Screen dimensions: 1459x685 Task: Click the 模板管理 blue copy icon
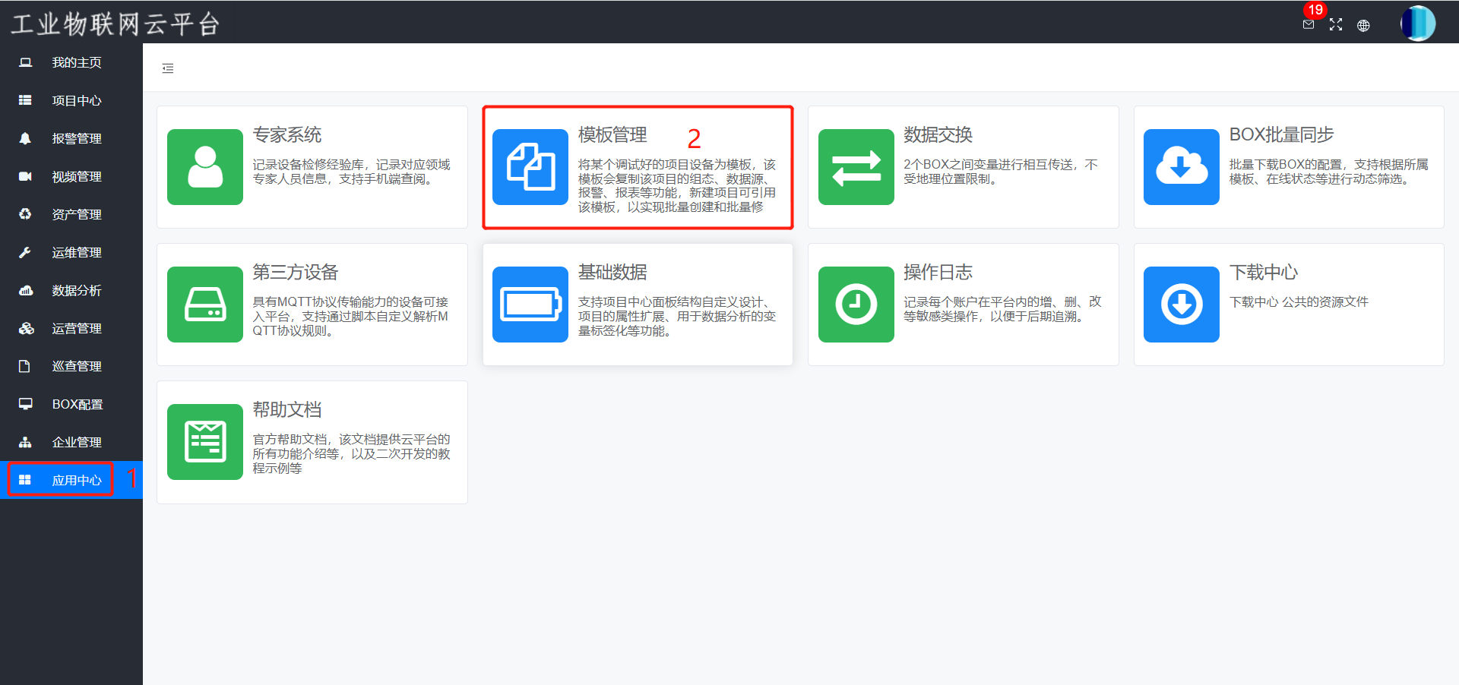[530, 167]
